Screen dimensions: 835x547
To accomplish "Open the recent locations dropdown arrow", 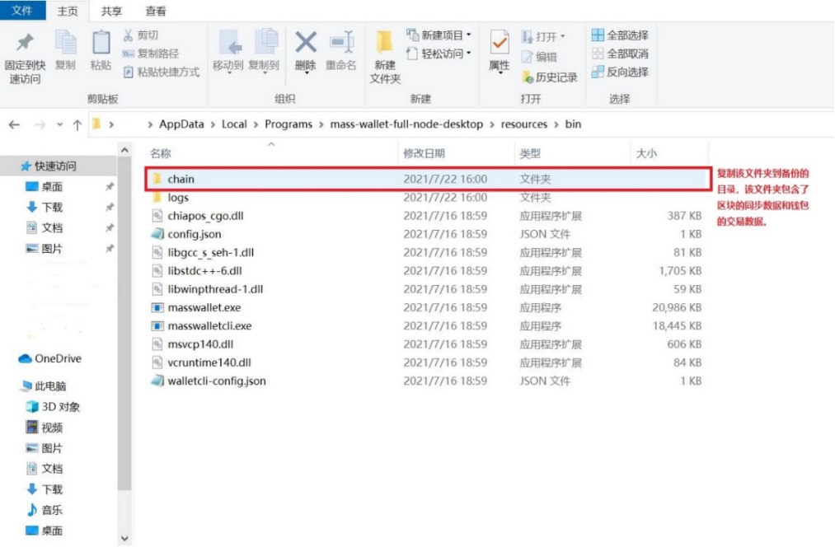I will pos(59,124).
